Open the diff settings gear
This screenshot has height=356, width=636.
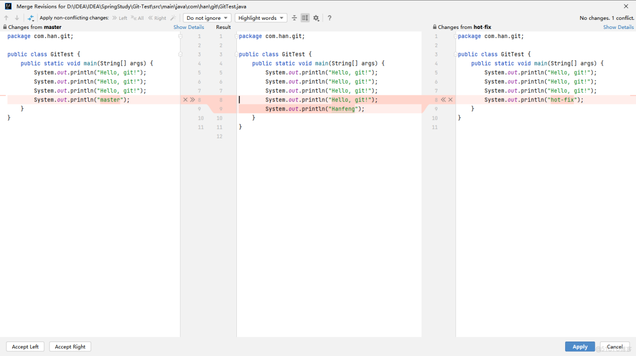[x=316, y=18]
